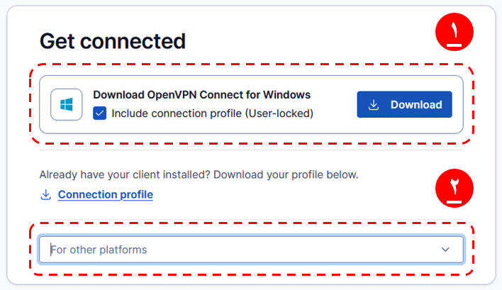This screenshot has width=502, height=290.
Task: Click the "Download" text on the blue button
Action: pos(416,105)
